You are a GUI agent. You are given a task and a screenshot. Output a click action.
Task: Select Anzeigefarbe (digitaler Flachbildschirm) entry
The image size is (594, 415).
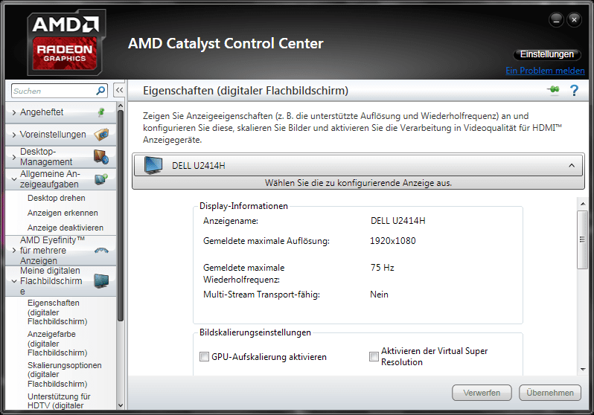click(x=57, y=344)
